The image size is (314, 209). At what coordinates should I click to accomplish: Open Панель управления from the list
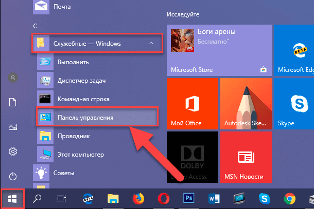97,117
